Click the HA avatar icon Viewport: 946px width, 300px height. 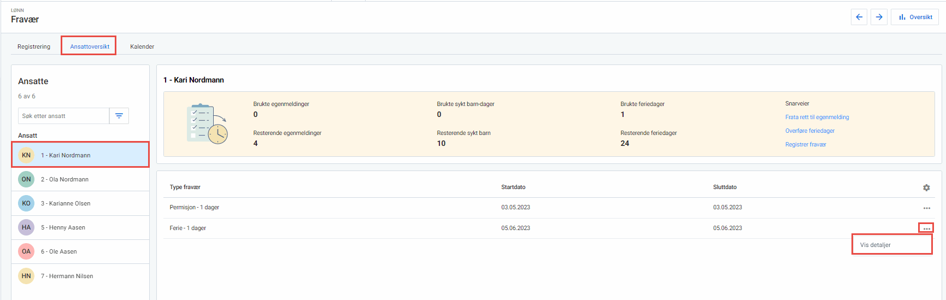coord(26,227)
